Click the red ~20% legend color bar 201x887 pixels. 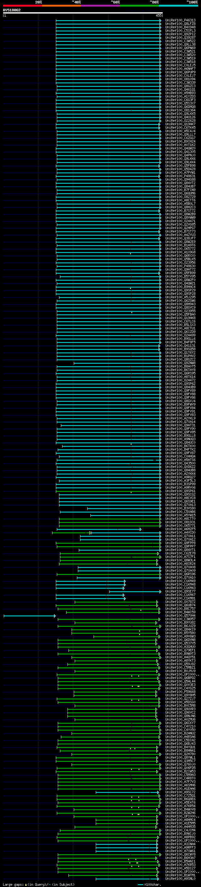click(x=22, y=6)
